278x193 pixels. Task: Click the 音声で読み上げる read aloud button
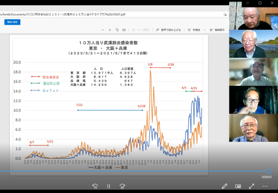tap(168, 30)
